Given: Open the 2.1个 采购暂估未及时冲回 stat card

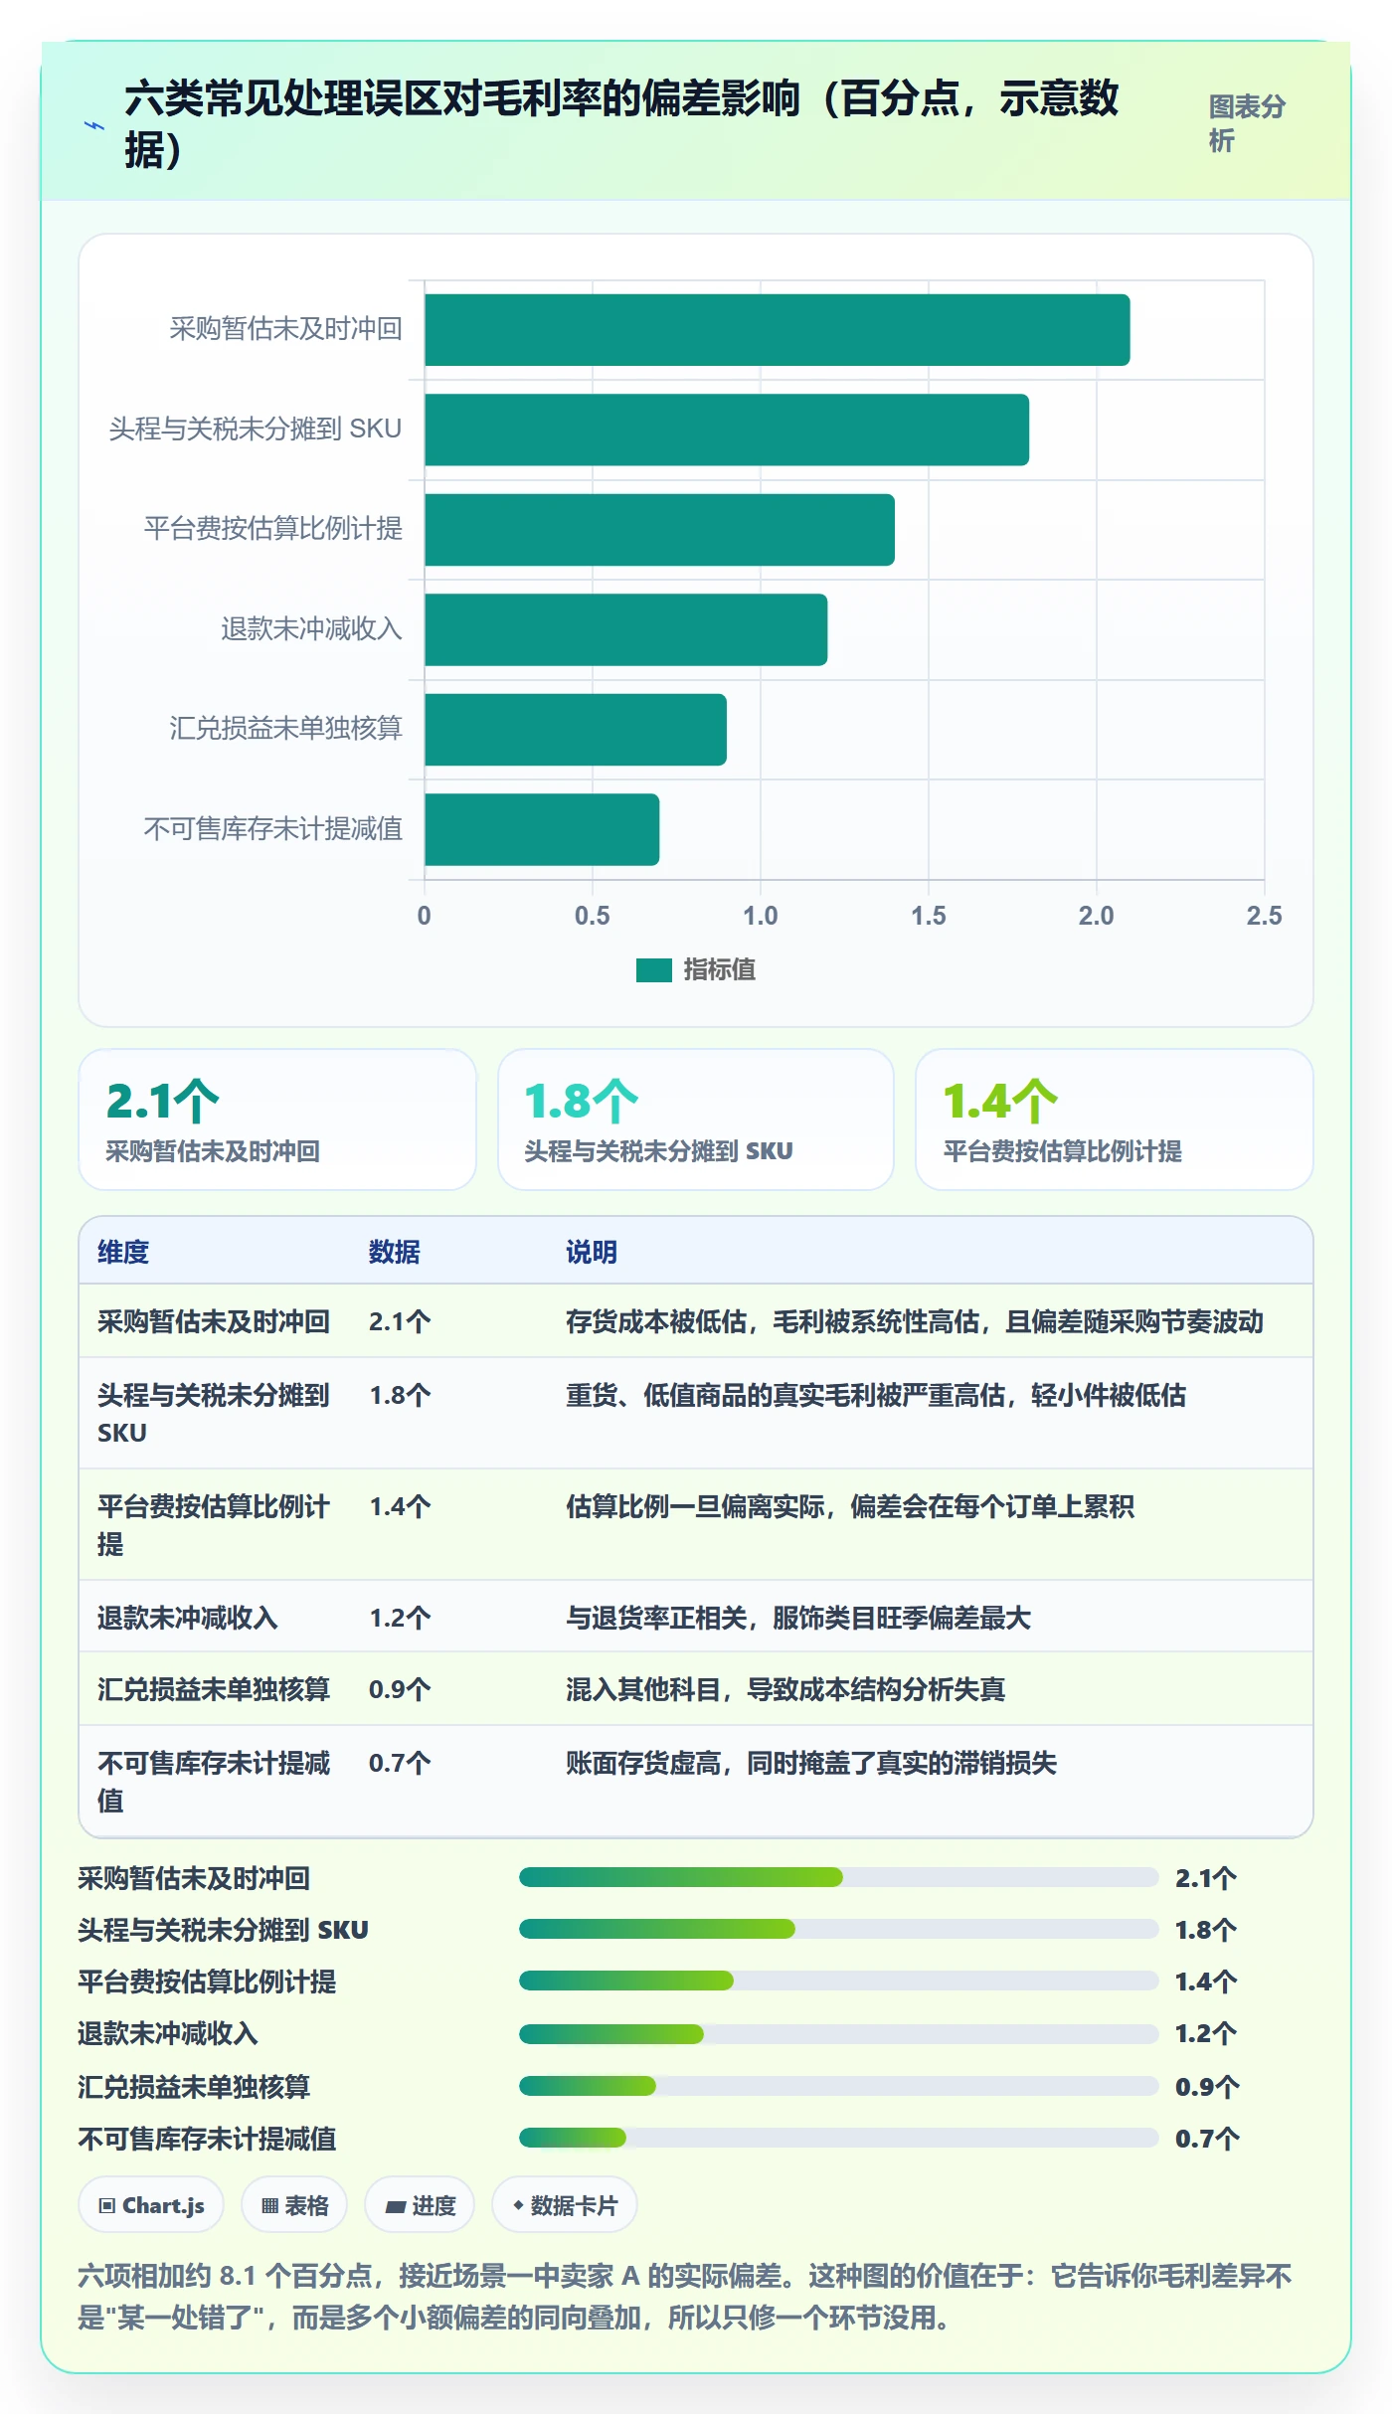Looking at the screenshot, I should tap(277, 1120).
